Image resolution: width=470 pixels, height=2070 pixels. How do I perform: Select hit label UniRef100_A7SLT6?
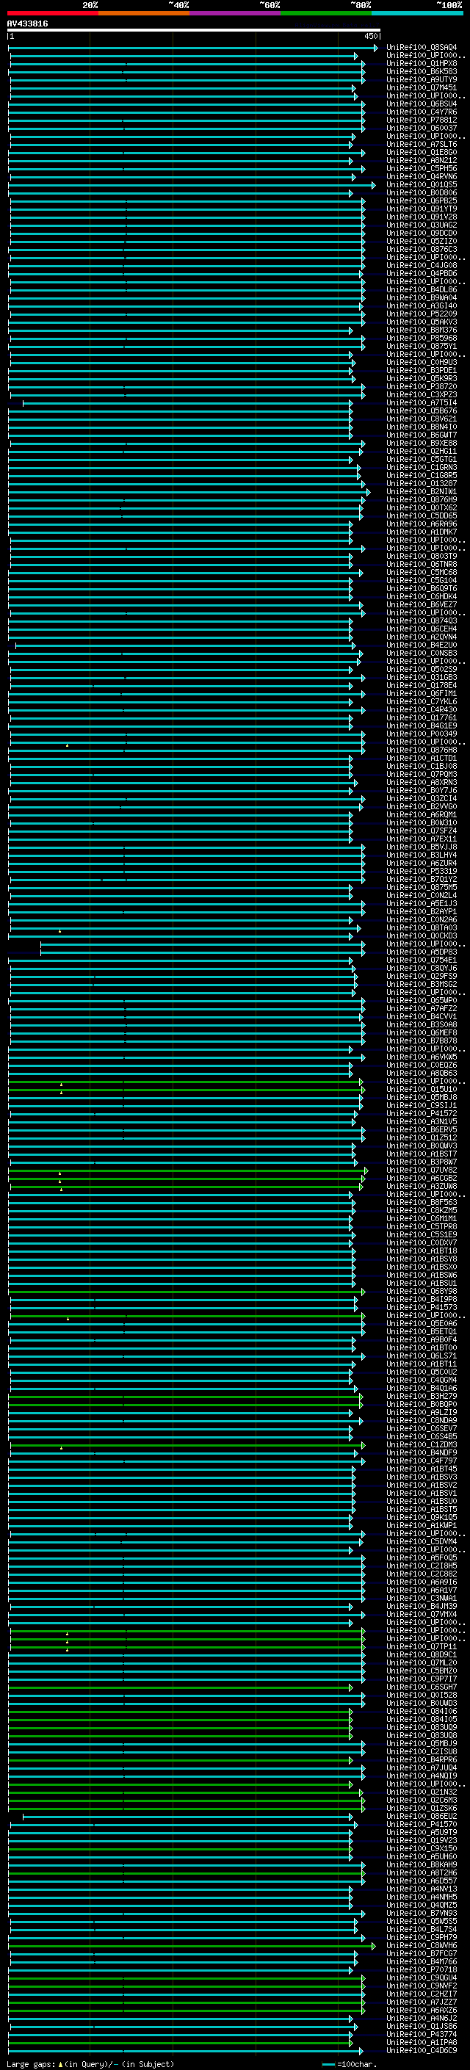[x=422, y=144]
